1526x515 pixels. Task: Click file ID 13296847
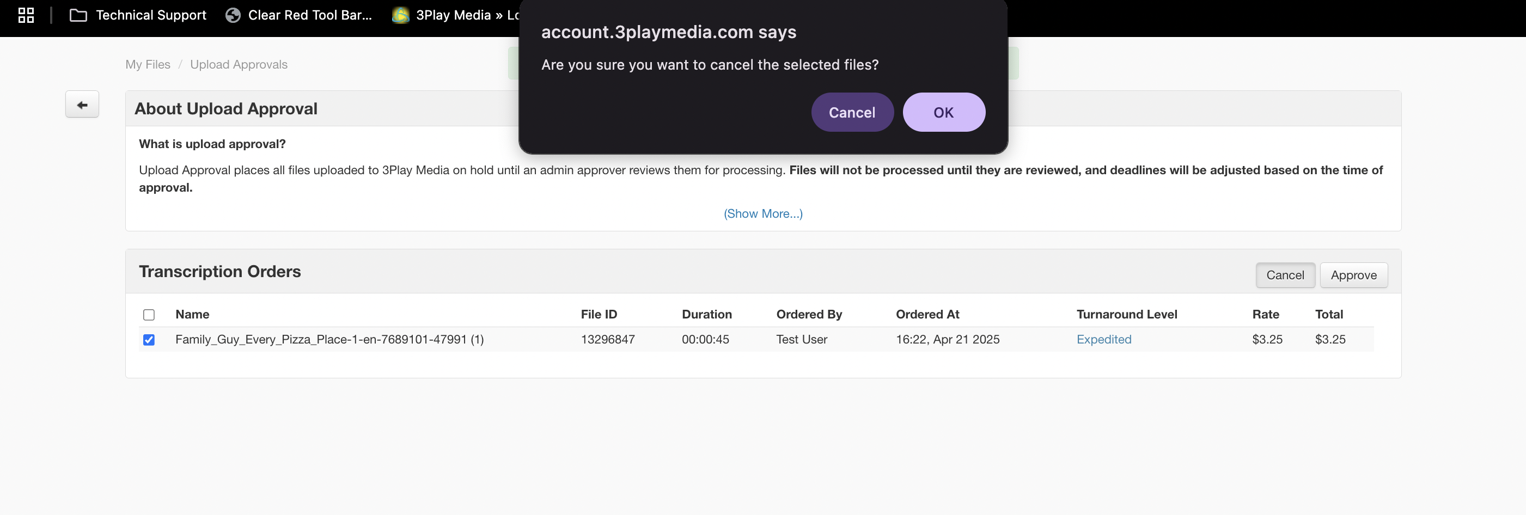pyautogui.click(x=607, y=339)
